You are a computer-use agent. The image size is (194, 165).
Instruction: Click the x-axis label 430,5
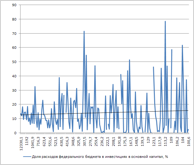point(62,140)
